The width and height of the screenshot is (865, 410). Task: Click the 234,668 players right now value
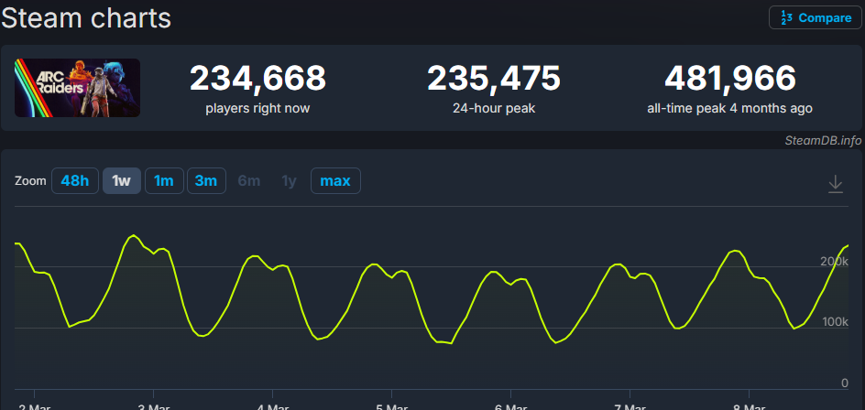tap(257, 79)
